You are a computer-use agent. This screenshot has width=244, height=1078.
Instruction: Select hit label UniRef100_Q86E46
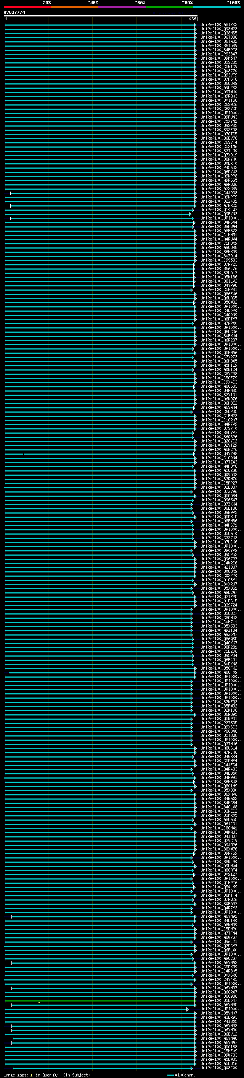[x=219, y=294]
